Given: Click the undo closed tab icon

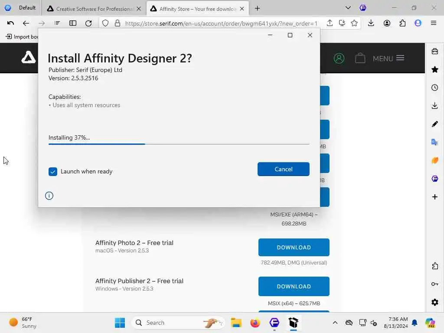Looking at the screenshot, I should [x=10, y=23].
